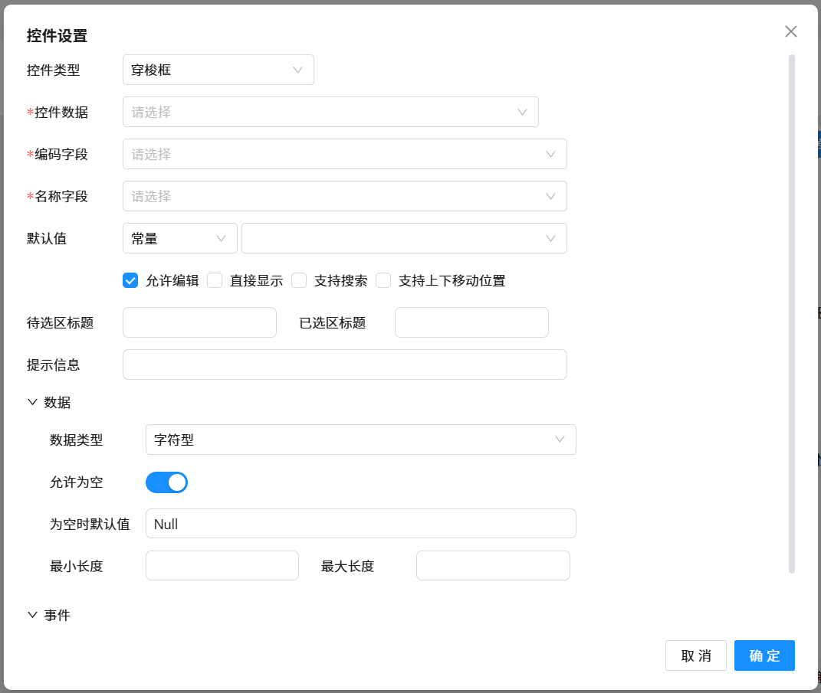This screenshot has width=821, height=693.
Task: Toggle the 允许为空 switch off
Action: [x=166, y=482]
